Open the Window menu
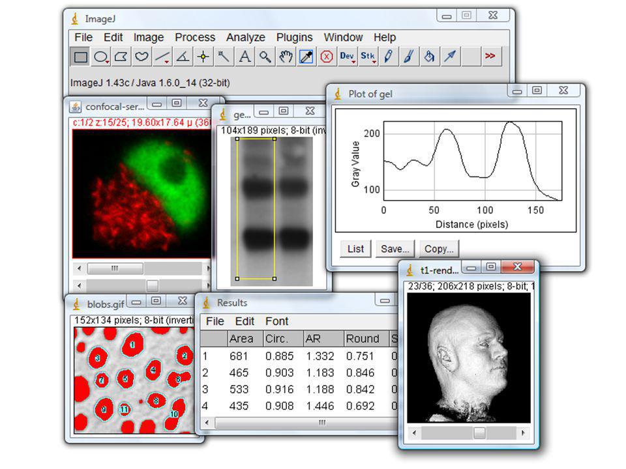This screenshot has width=626, height=469. [x=343, y=38]
